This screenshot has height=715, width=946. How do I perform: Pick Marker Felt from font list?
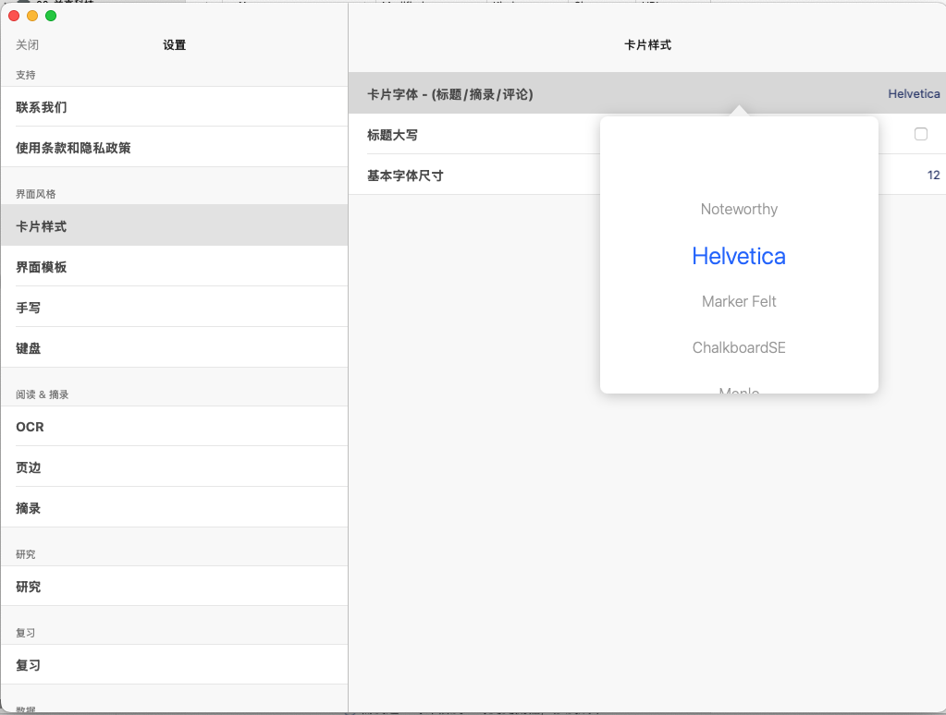coord(739,302)
